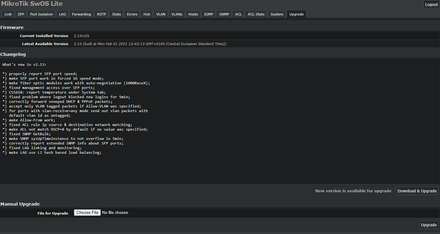Switch to the Hist tab
This screenshot has height=234, width=440.
pos(147,14)
